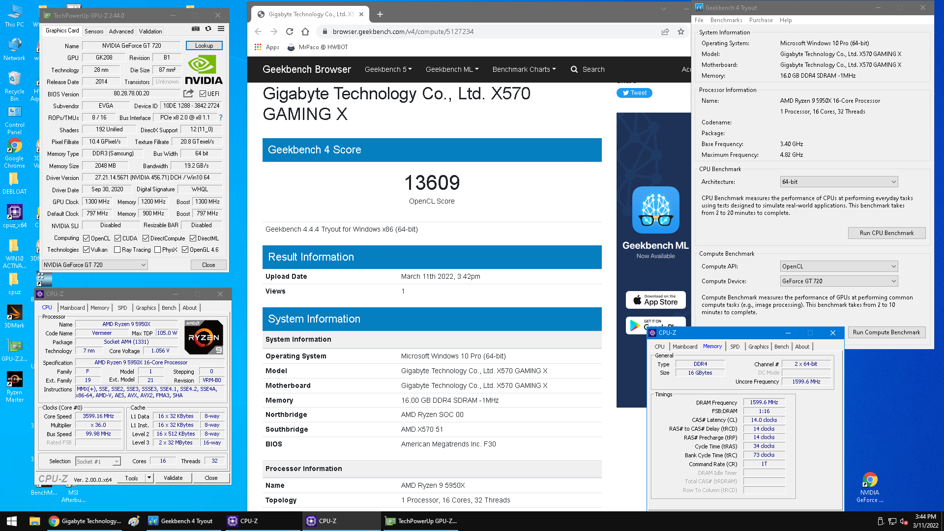Toggle Ray Tracing checkbox
This screenshot has height=531, width=944.
(118, 249)
